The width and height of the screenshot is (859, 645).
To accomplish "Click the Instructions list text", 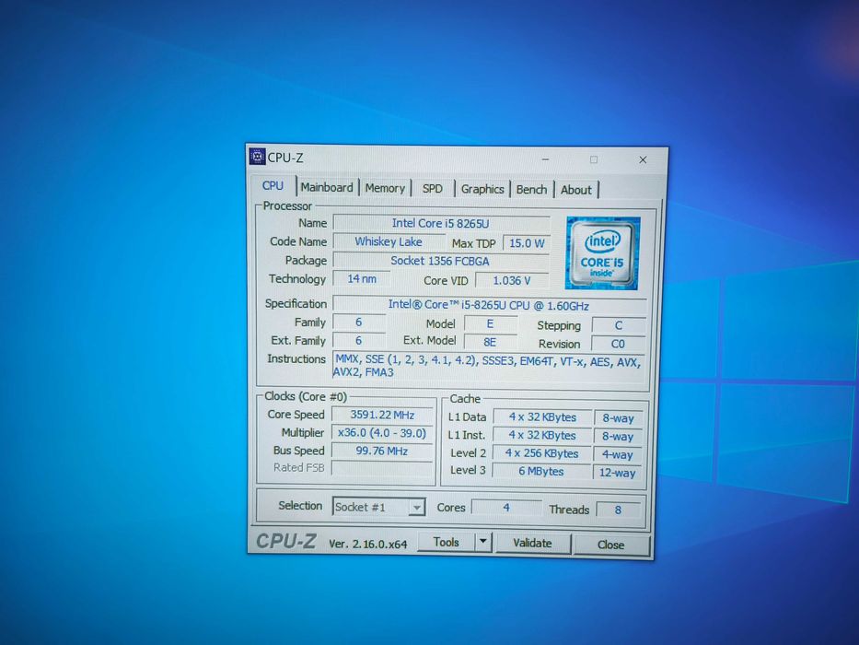I will point(488,366).
